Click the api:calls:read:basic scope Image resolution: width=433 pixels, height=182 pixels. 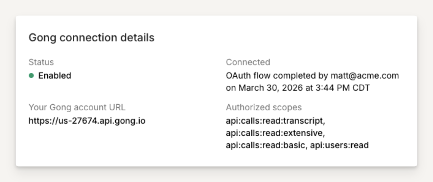[x=265, y=145]
